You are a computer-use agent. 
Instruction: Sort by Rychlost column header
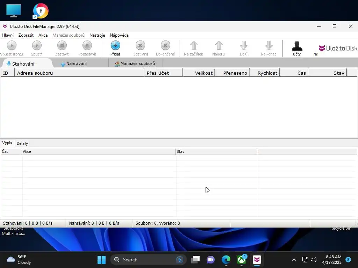pyautogui.click(x=265, y=73)
